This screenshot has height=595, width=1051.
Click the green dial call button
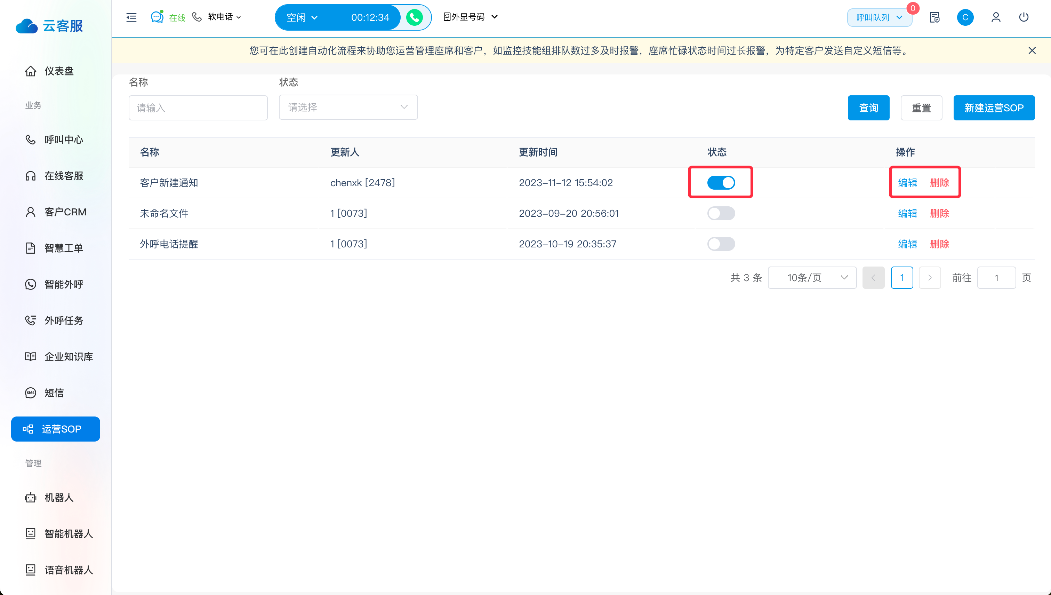pyautogui.click(x=415, y=17)
